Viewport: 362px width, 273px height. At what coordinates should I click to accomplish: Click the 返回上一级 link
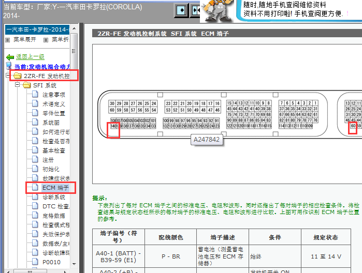tap(30, 56)
